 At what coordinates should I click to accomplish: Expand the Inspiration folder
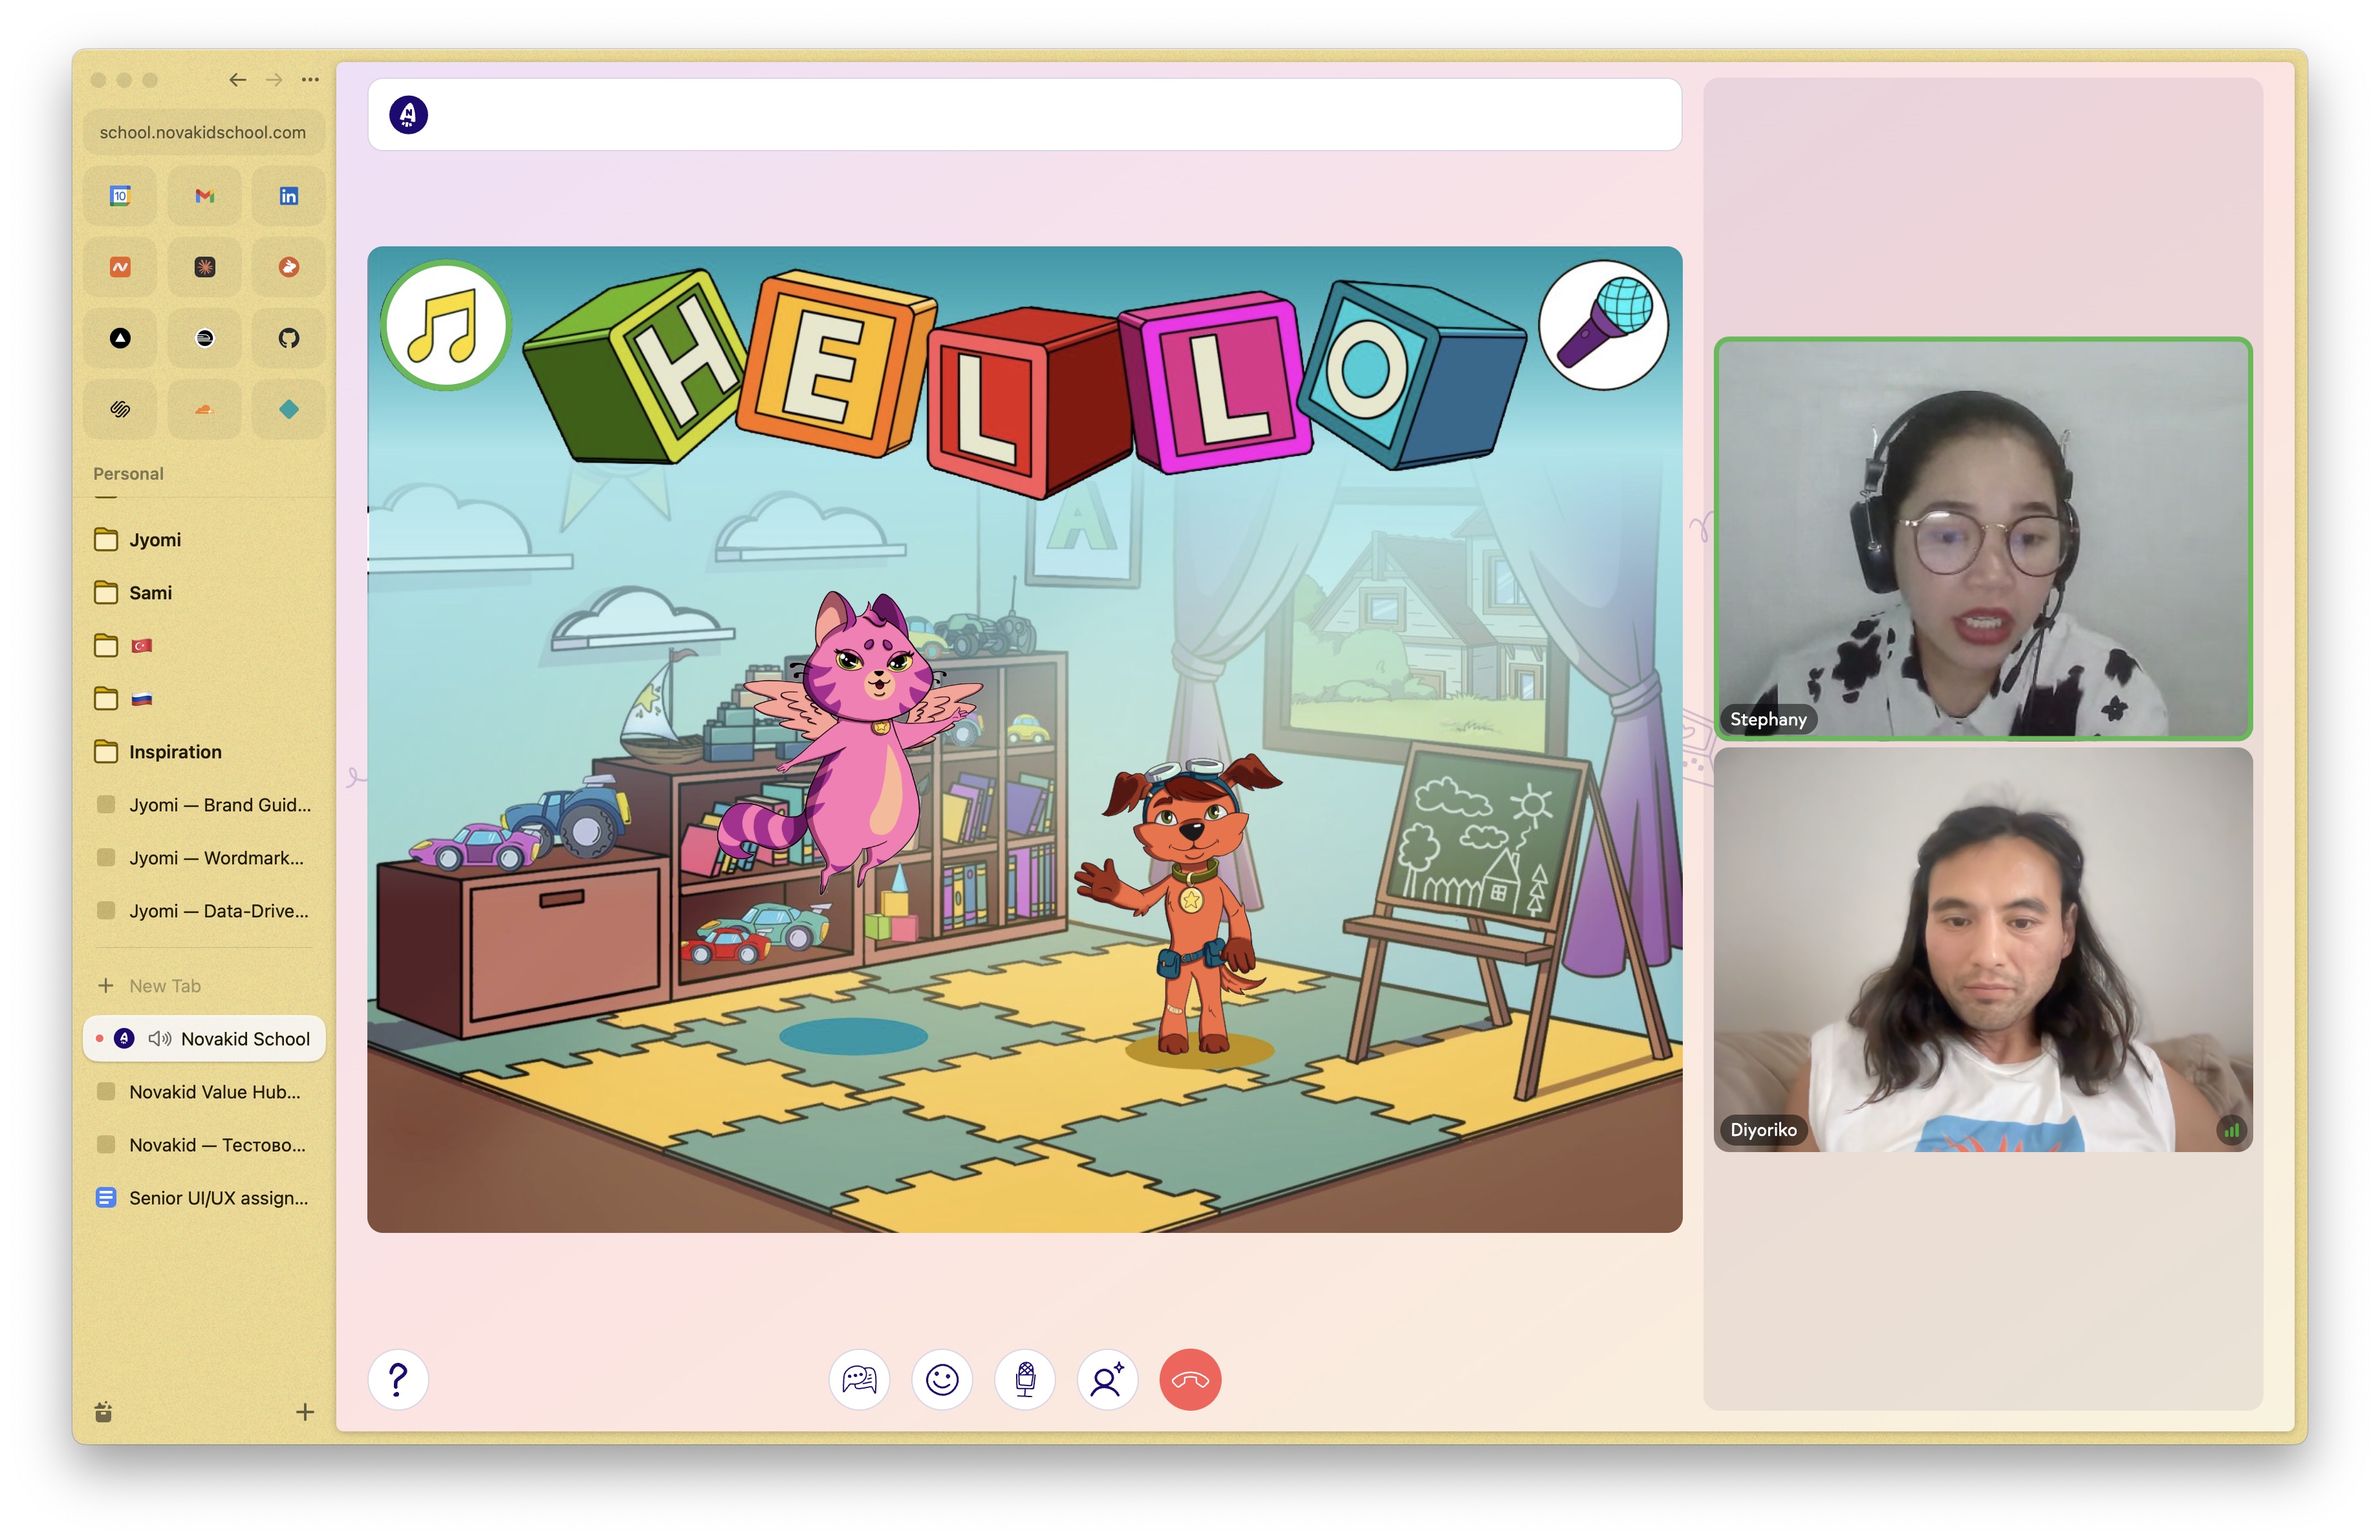click(175, 751)
